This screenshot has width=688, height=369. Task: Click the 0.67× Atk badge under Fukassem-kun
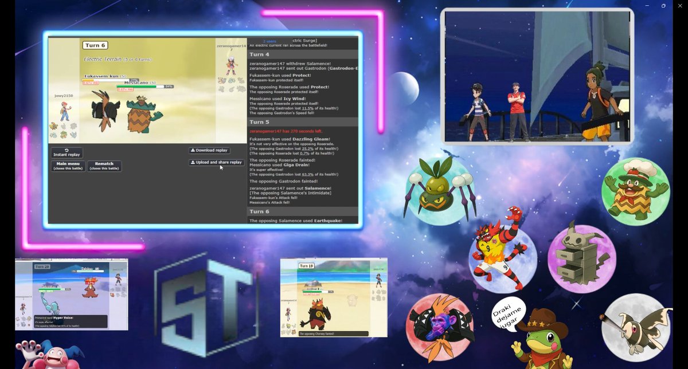point(91,83)
